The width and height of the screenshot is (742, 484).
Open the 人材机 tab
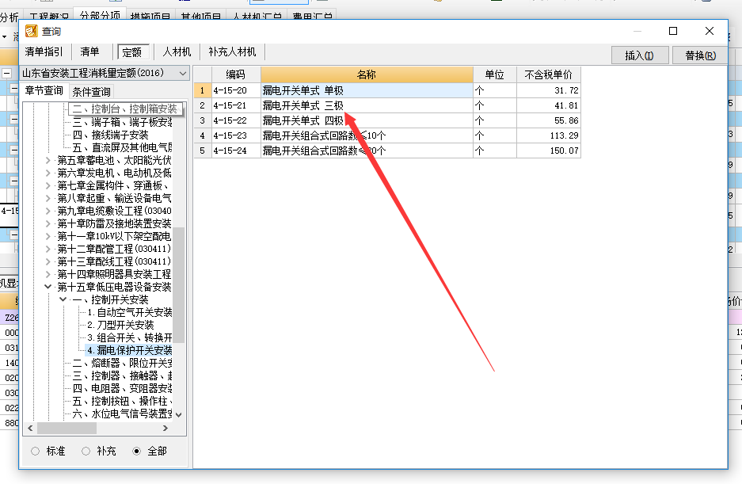[x=177, y=51]
